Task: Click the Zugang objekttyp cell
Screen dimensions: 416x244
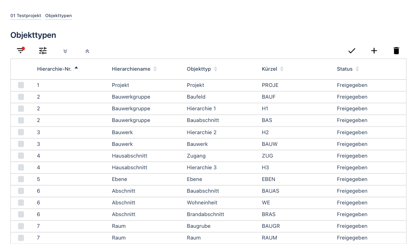Action: 197,156
